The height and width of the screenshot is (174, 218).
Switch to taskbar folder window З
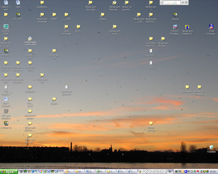[111, 172]
